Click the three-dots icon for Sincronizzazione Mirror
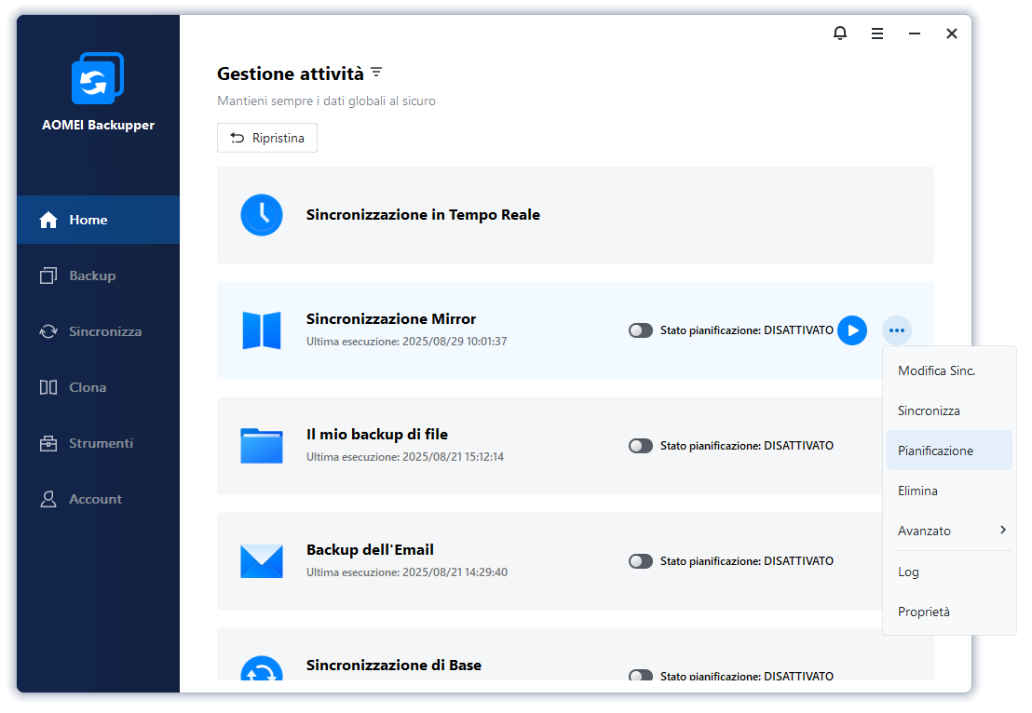 point(896,330)
